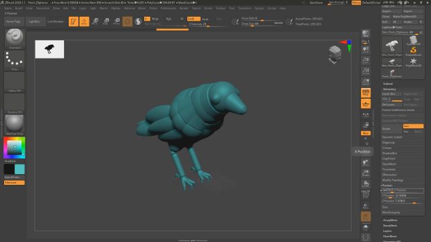Open the Preferences menu

click(x=168, y=9)
